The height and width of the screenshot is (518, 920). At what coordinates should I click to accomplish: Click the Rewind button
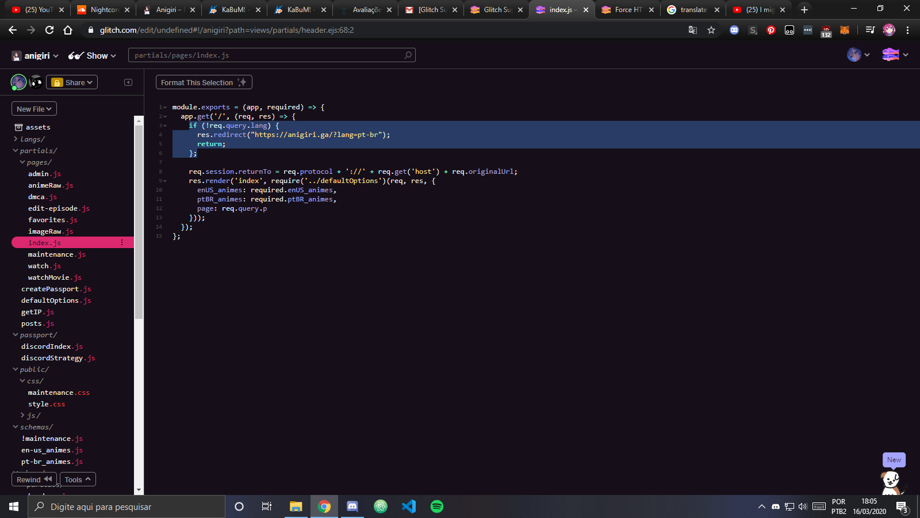[x=34, y=479]
